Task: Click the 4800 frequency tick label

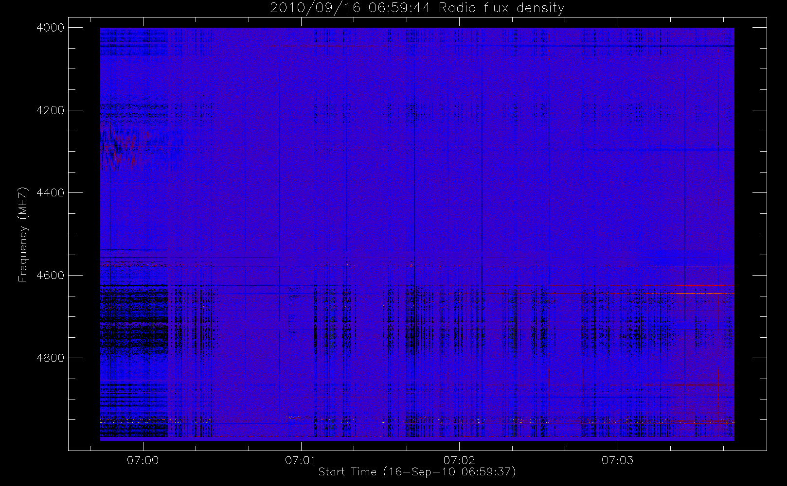Action: (51, 358)
